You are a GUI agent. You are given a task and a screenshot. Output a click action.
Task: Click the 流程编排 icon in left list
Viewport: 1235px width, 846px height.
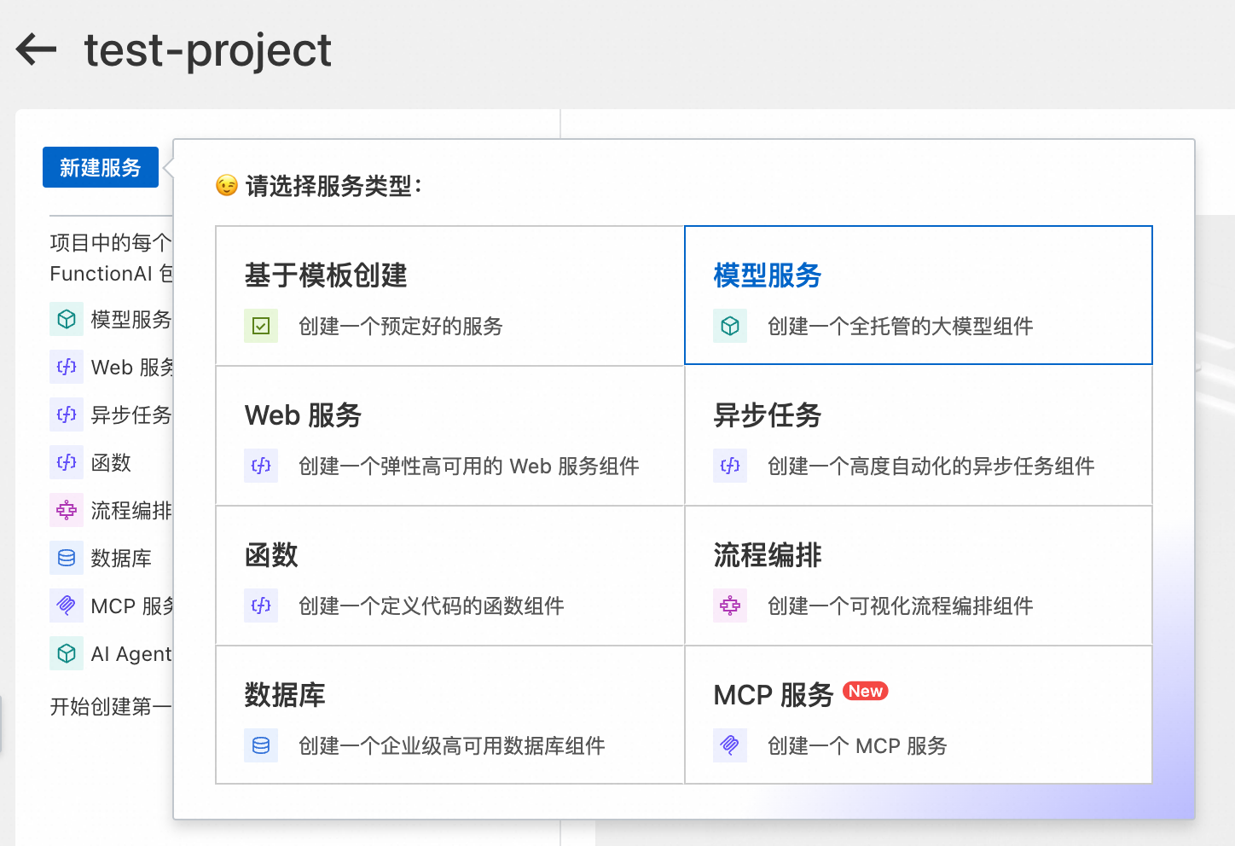coord(67,510)
